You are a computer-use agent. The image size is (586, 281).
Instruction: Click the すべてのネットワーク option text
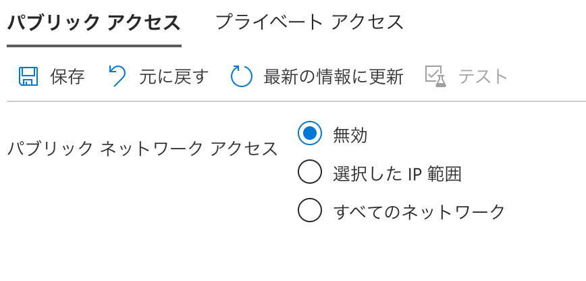click(x=419, y=212)
